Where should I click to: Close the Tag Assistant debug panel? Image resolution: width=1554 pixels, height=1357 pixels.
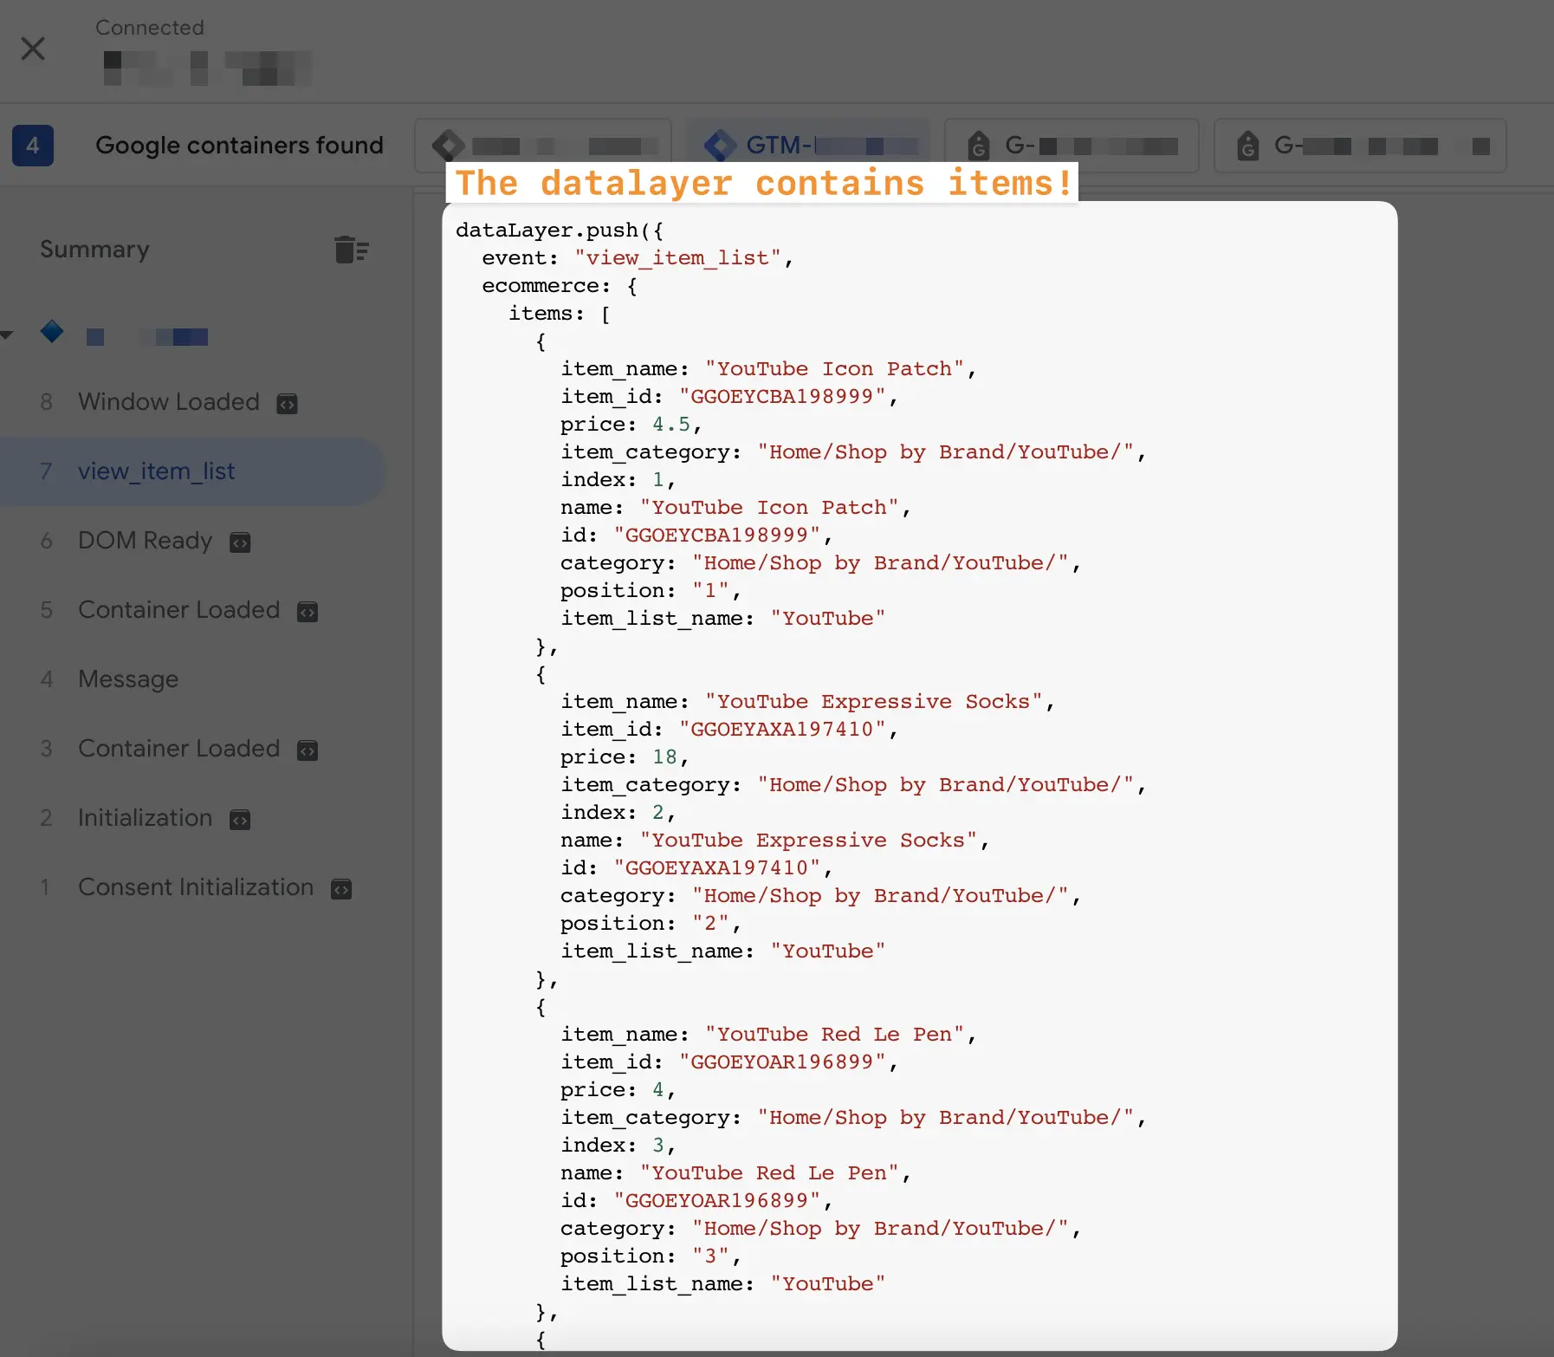(33, 49)
